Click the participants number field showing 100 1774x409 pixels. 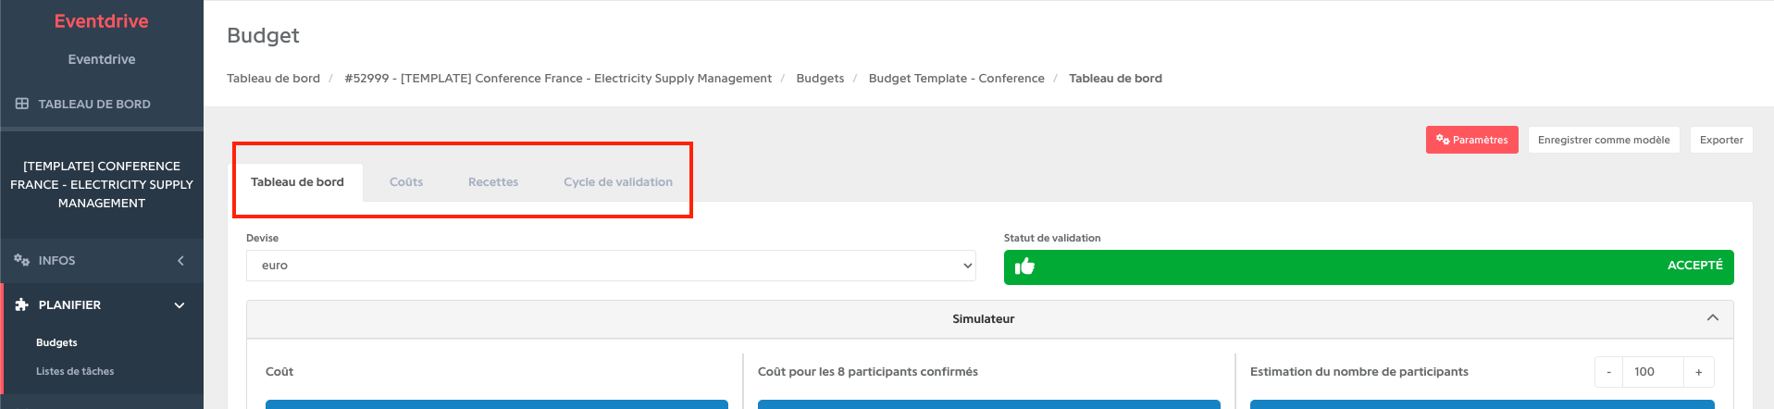[x=1654, y=372]
